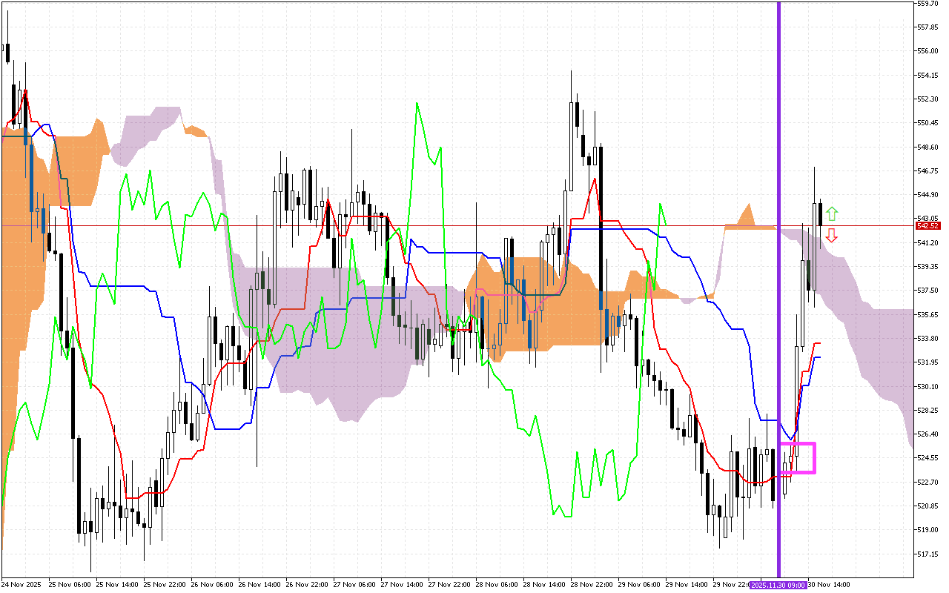Click the purple 2025.11.30 09:00 date label
The height and width of the screenshot is (593, 949).
[x=777, y=585]
